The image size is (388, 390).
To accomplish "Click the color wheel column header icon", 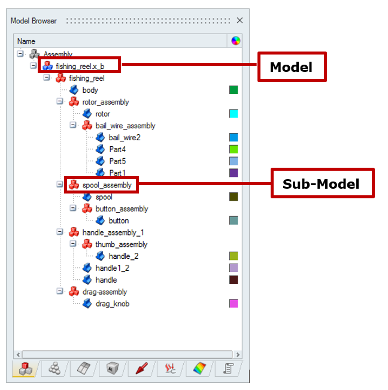I will [x=235, y=41].
